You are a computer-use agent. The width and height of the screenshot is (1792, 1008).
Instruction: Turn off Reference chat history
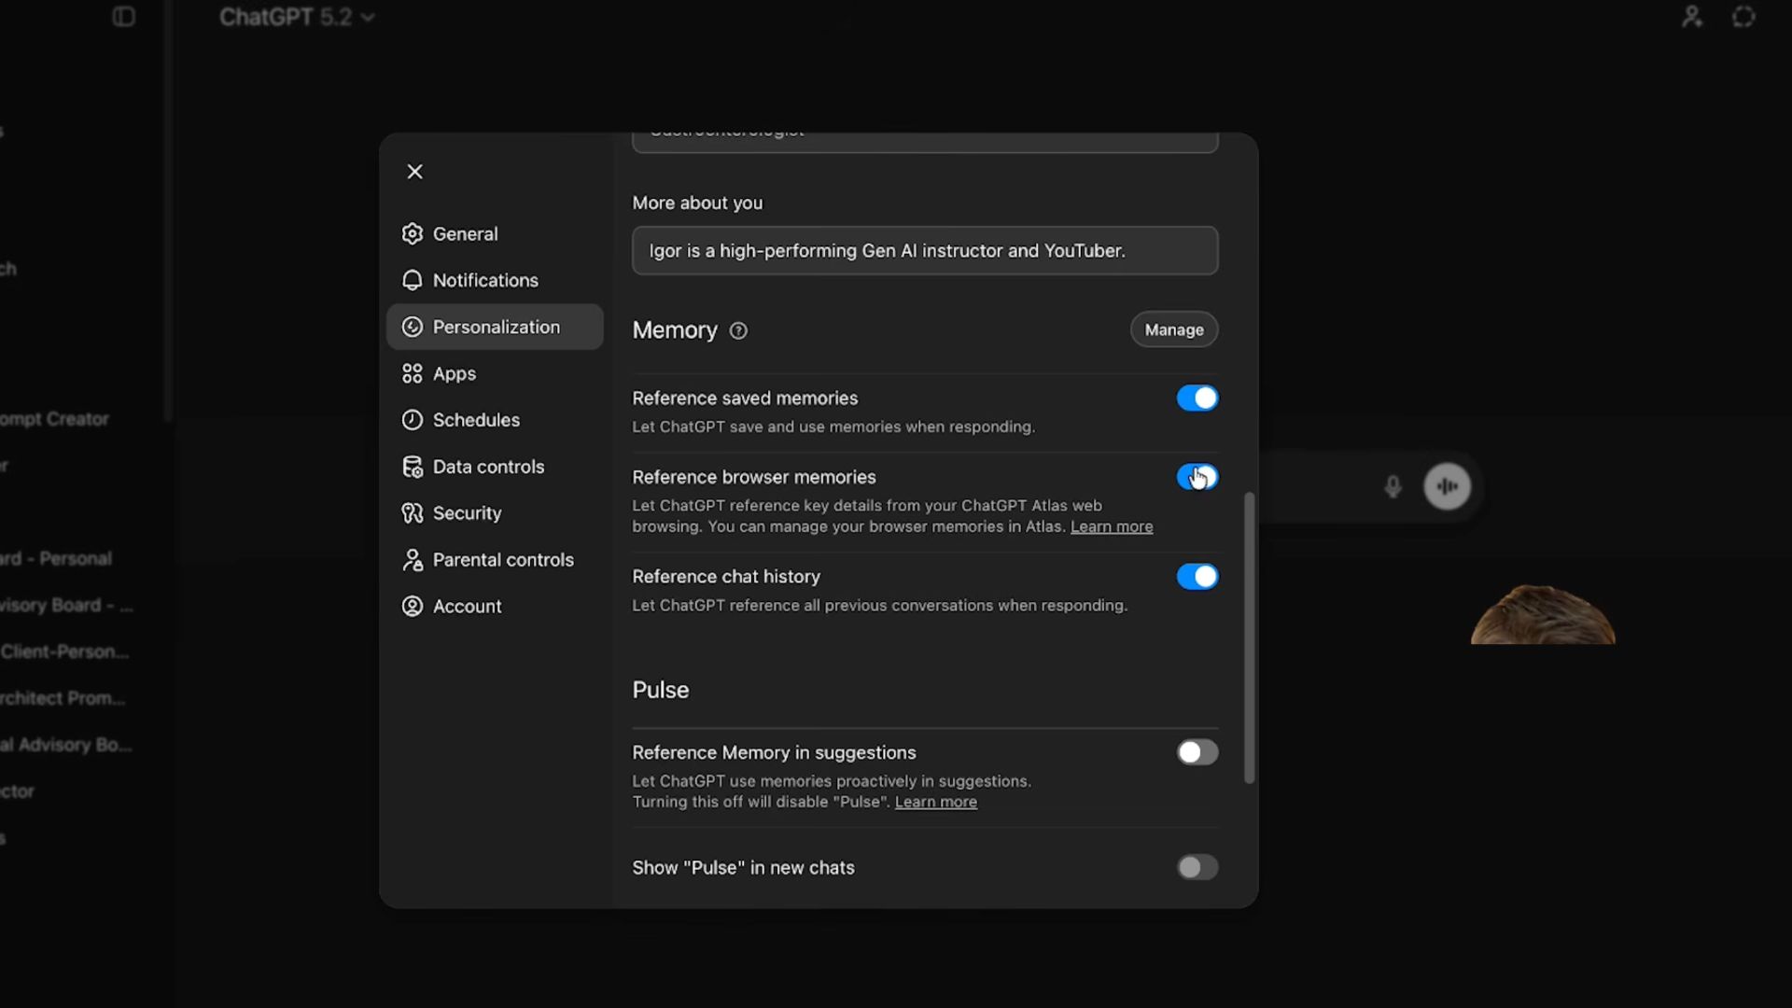coord(1197,577)
